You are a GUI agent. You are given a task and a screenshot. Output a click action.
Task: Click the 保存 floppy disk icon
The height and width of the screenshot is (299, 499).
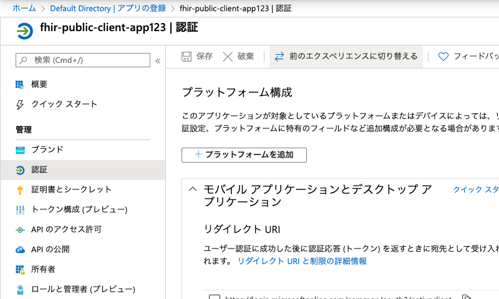click(x=187, y=57)
